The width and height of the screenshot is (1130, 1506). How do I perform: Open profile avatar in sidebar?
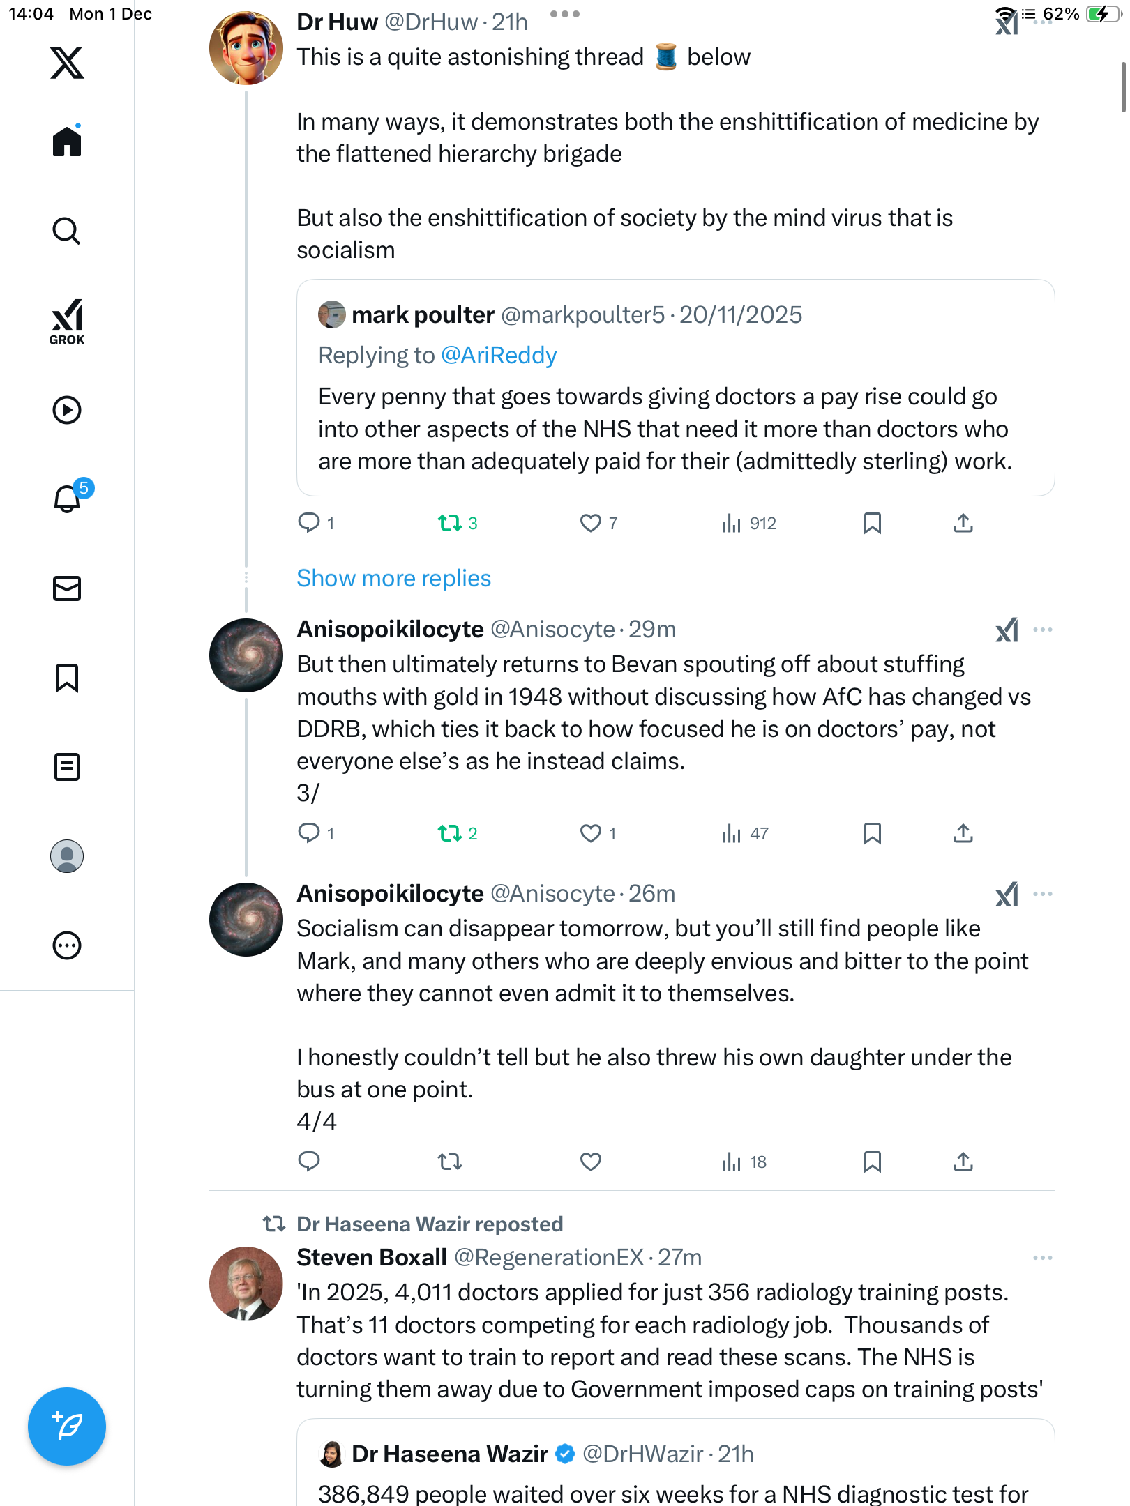click(67, 856)
